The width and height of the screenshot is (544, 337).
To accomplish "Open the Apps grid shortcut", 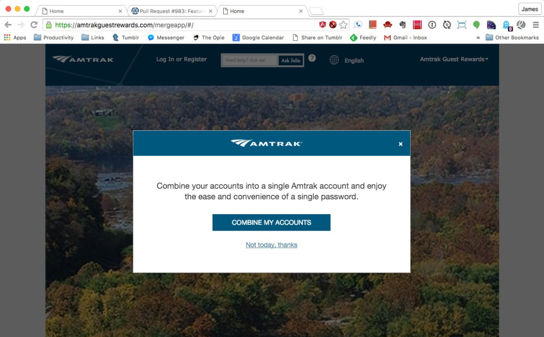I will 15,38.
